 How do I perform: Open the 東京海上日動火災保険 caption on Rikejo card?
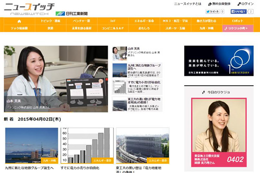coord(207,159)
